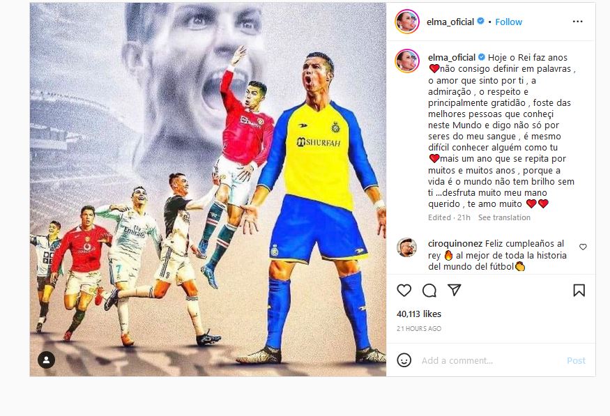Follow elma_oficial

point(508,22)
